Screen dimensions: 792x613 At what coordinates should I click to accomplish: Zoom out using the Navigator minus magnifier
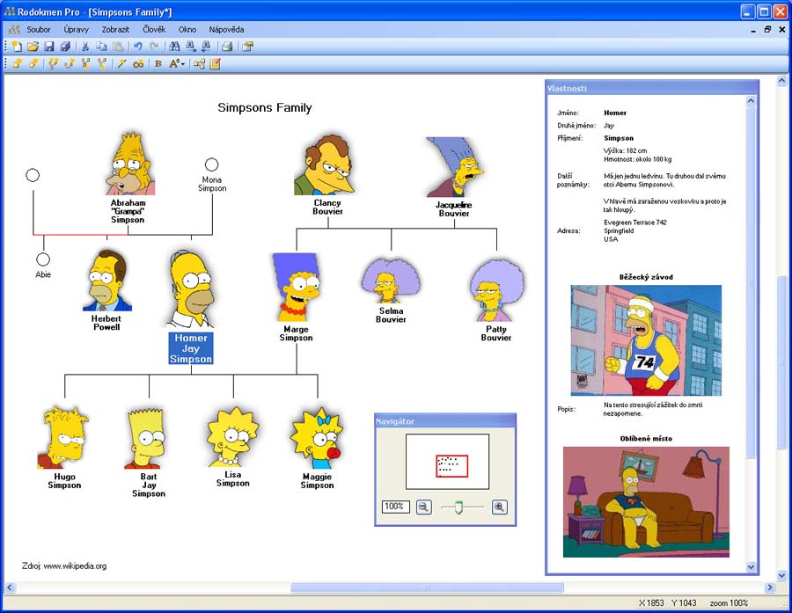(x=424, y=507)
